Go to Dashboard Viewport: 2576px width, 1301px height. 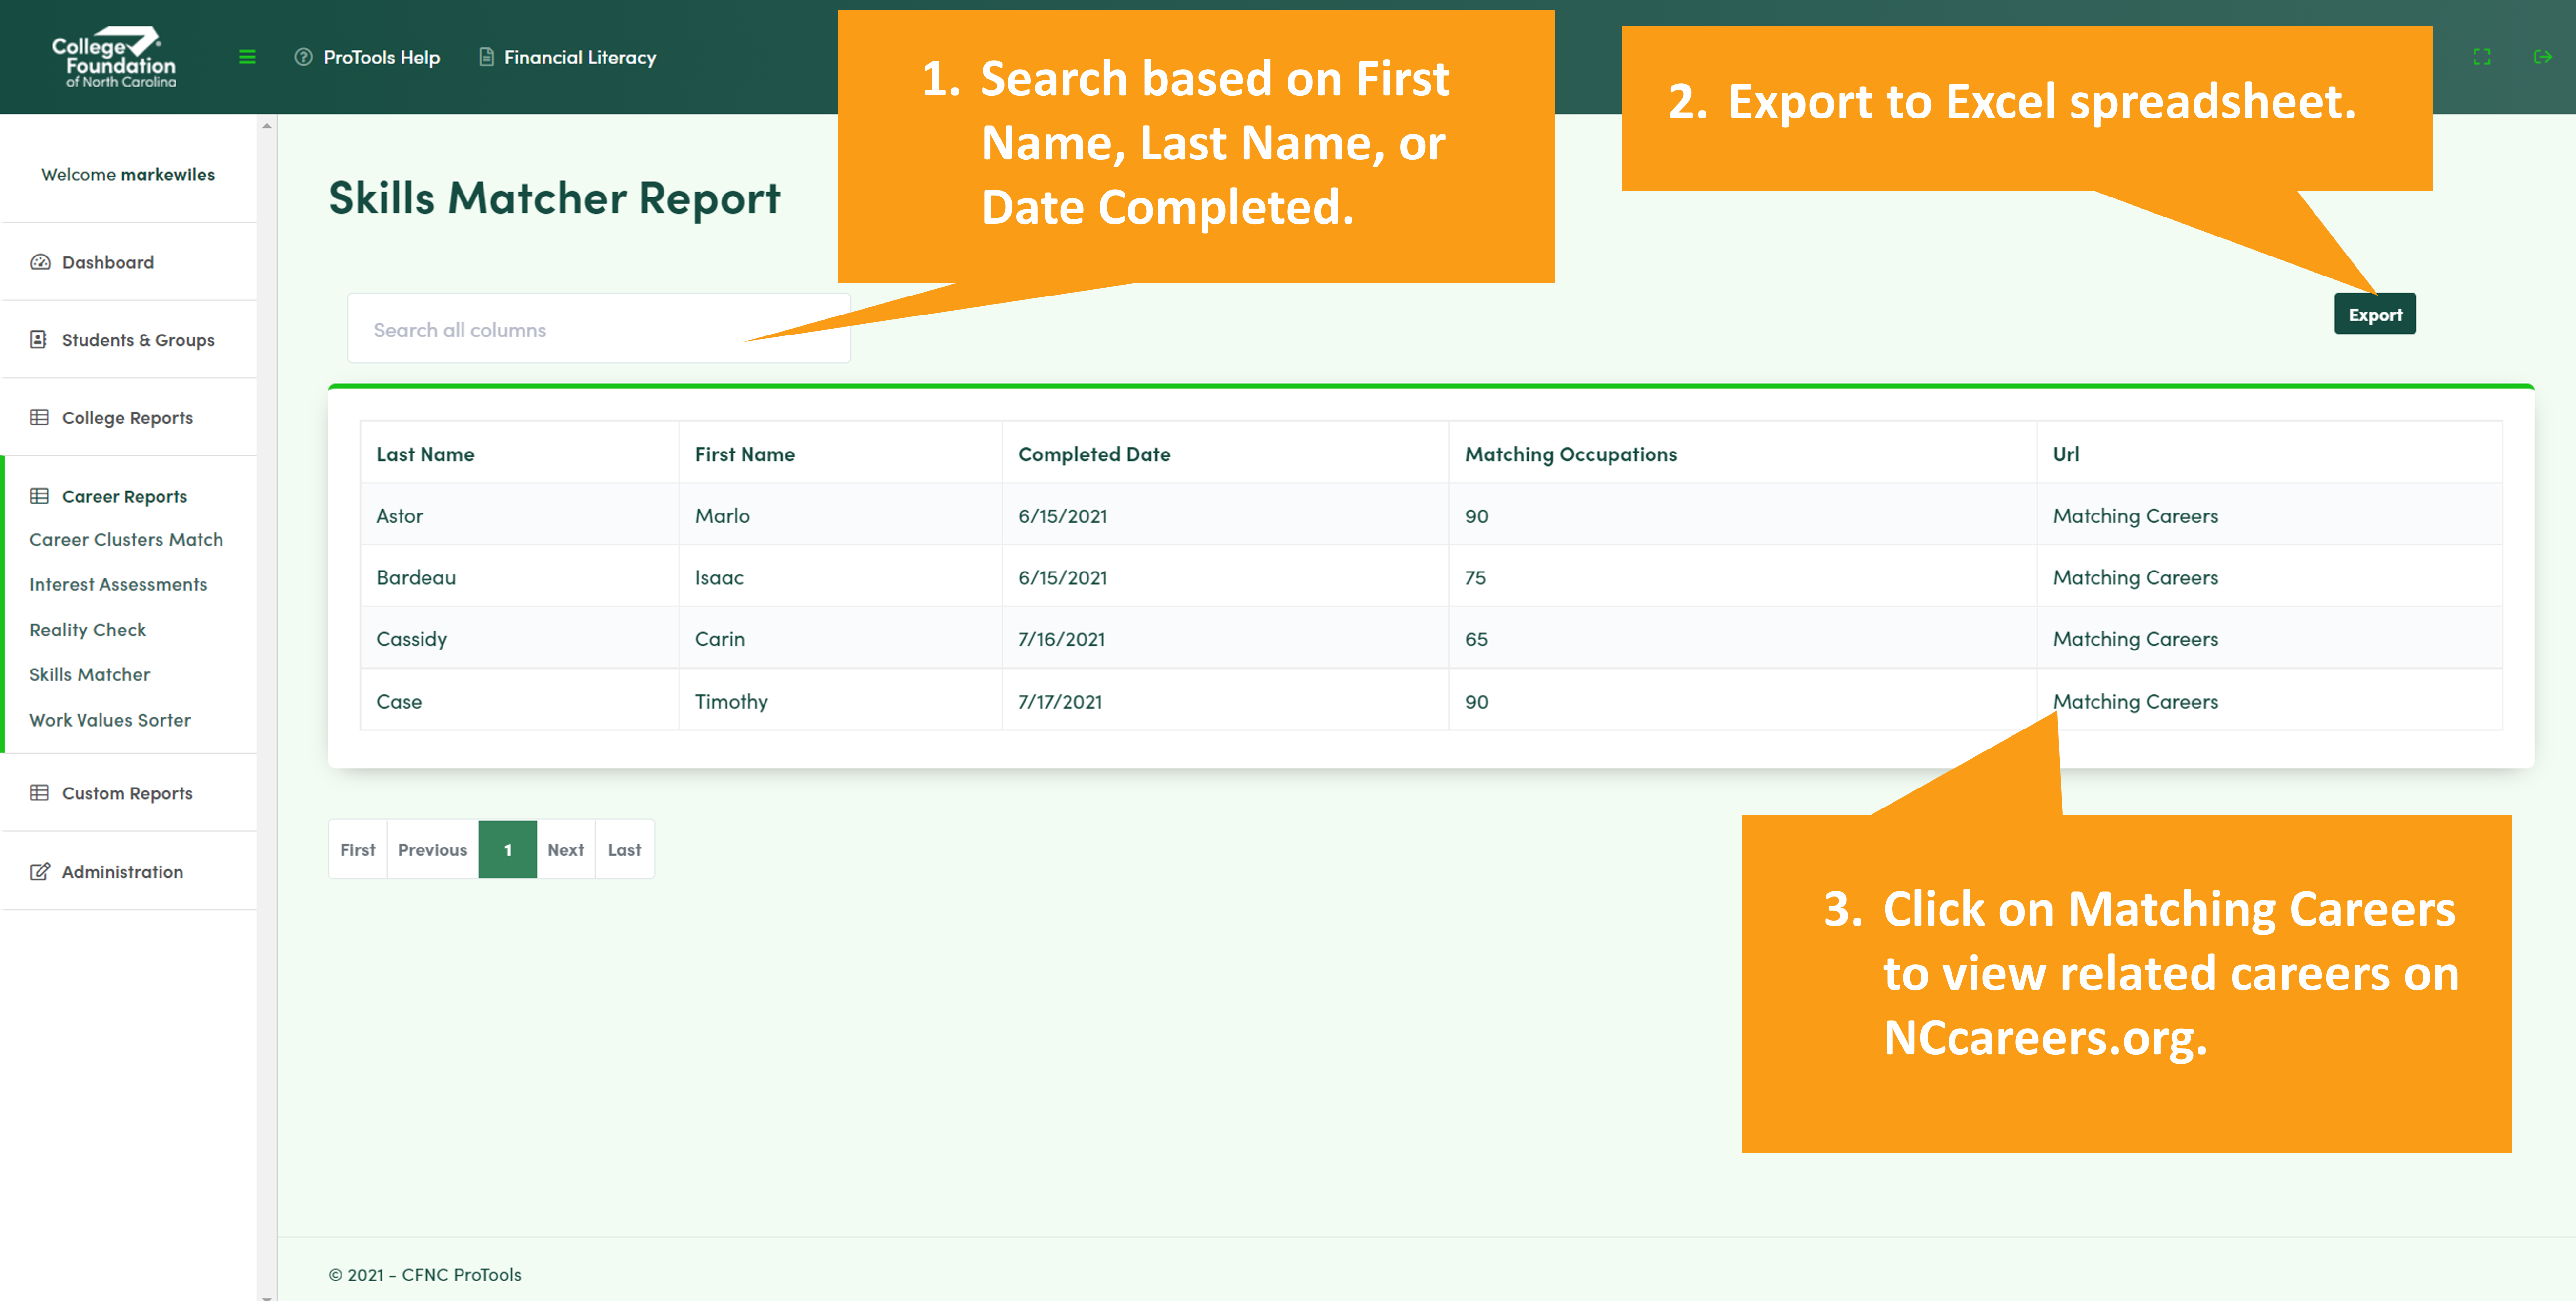(x=108, y=262)
